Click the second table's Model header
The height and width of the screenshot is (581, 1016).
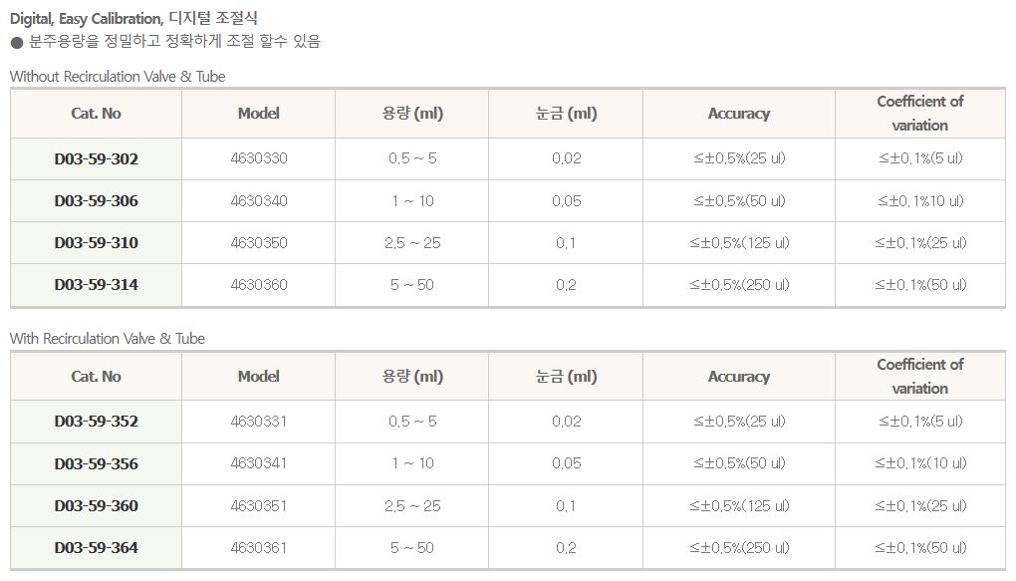tap(258, 377)
